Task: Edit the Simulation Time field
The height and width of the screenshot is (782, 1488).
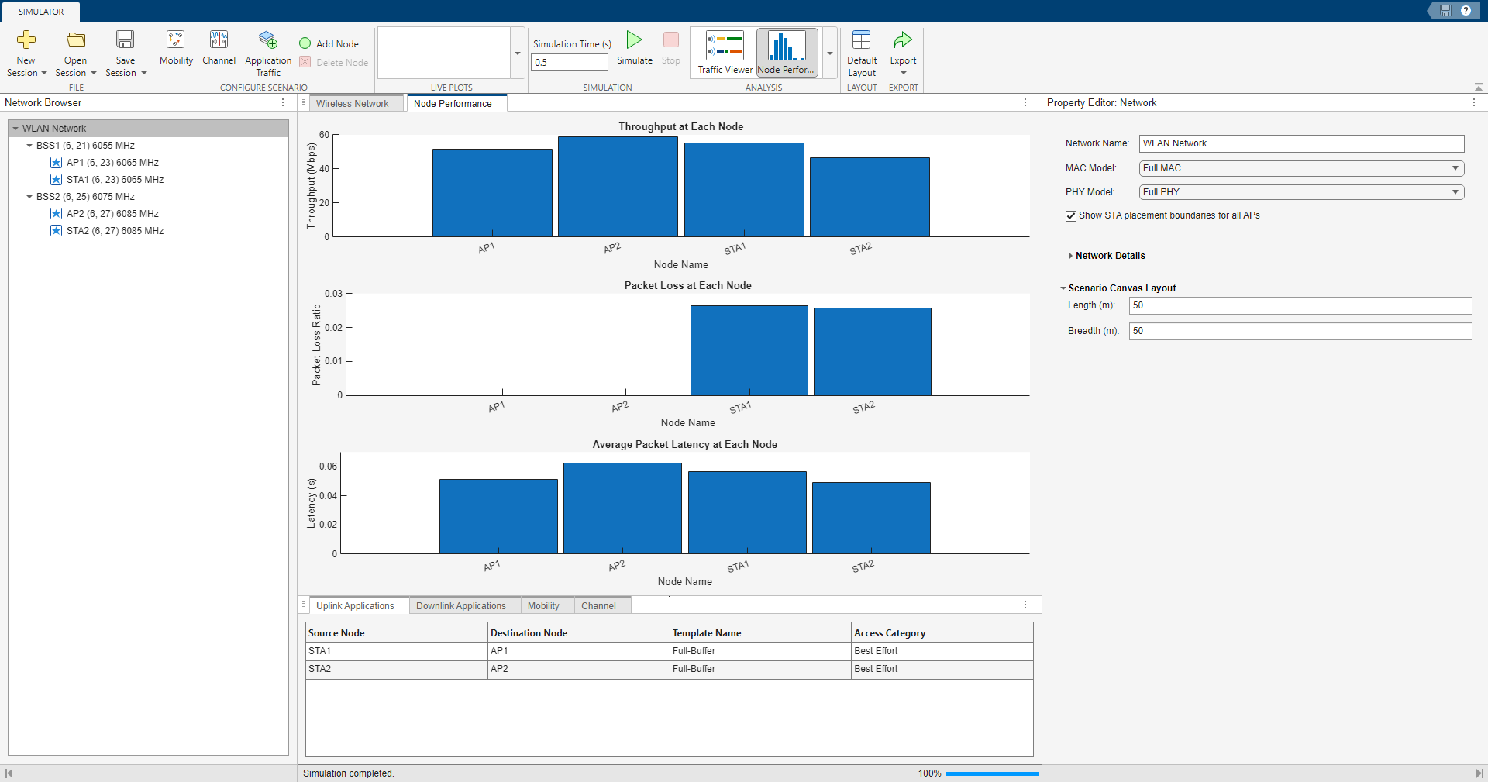Action: pos(570,62)
